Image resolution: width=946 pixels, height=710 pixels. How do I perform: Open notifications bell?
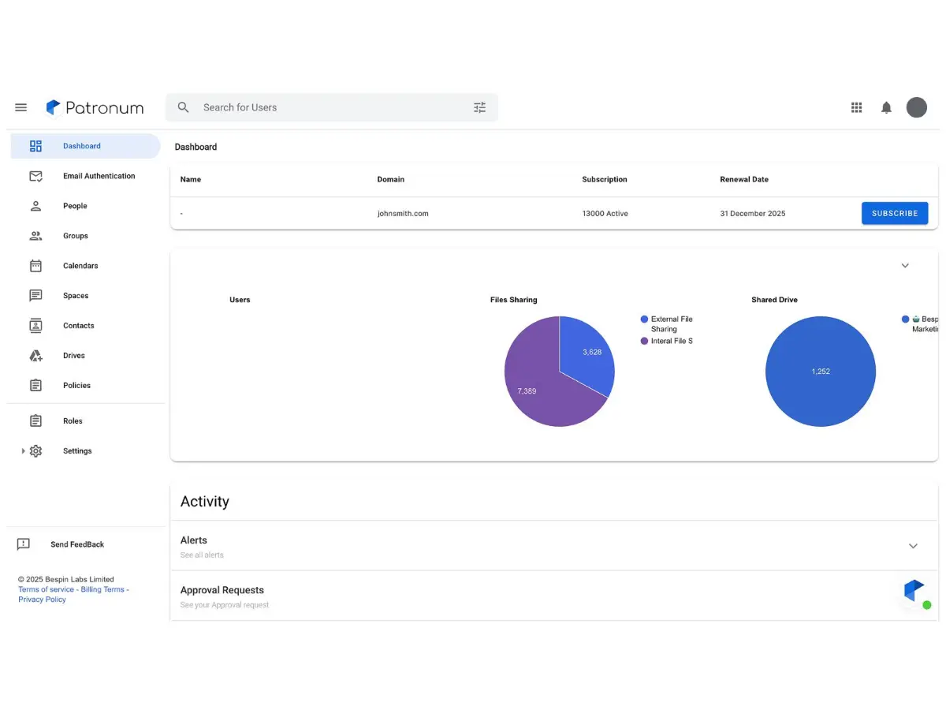point(885,107)
